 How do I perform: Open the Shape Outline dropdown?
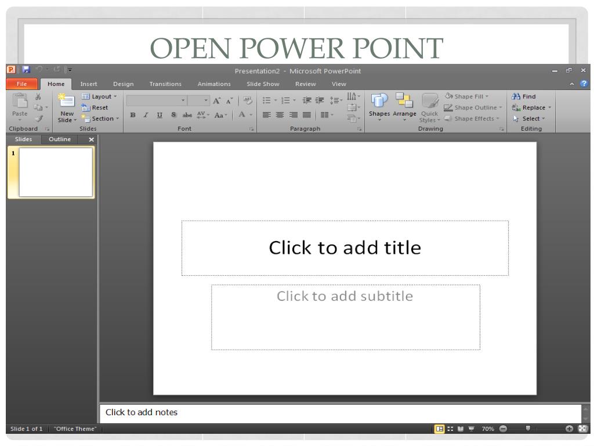473,107
